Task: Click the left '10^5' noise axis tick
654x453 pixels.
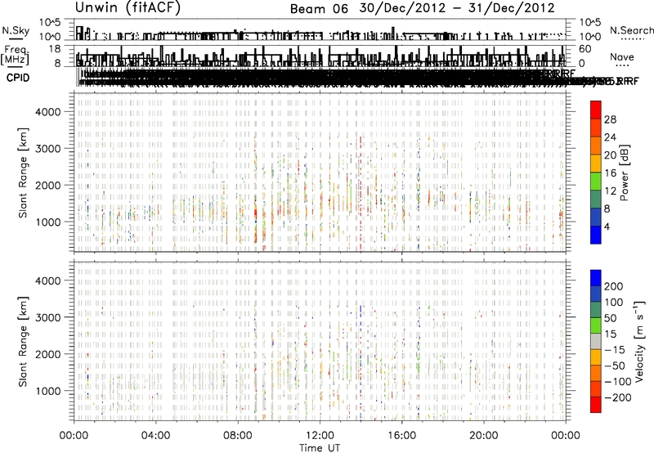Action: (50, 23)
